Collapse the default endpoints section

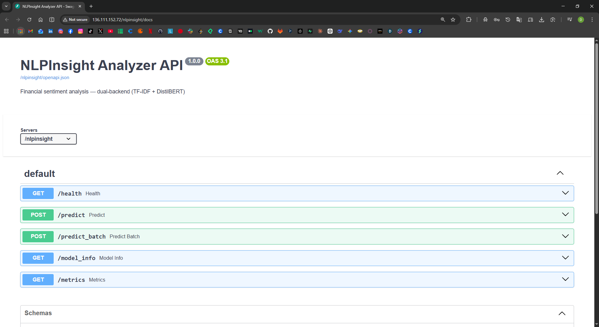click(560, 173)
